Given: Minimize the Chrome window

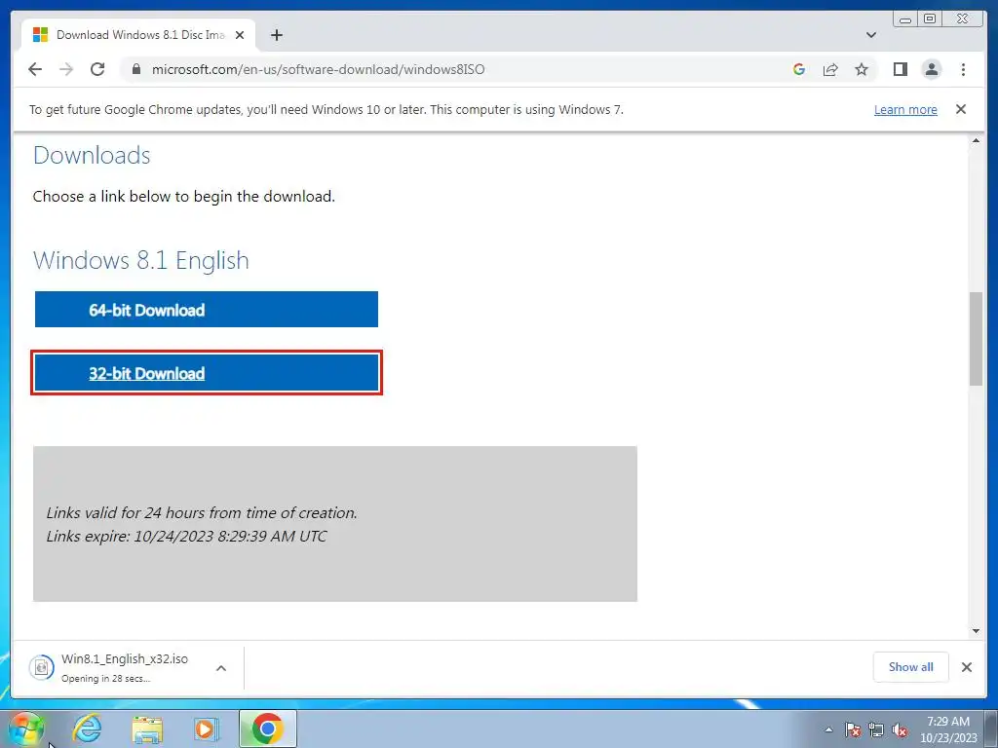Looking at the screenshot, I should (x=905, y=19).
